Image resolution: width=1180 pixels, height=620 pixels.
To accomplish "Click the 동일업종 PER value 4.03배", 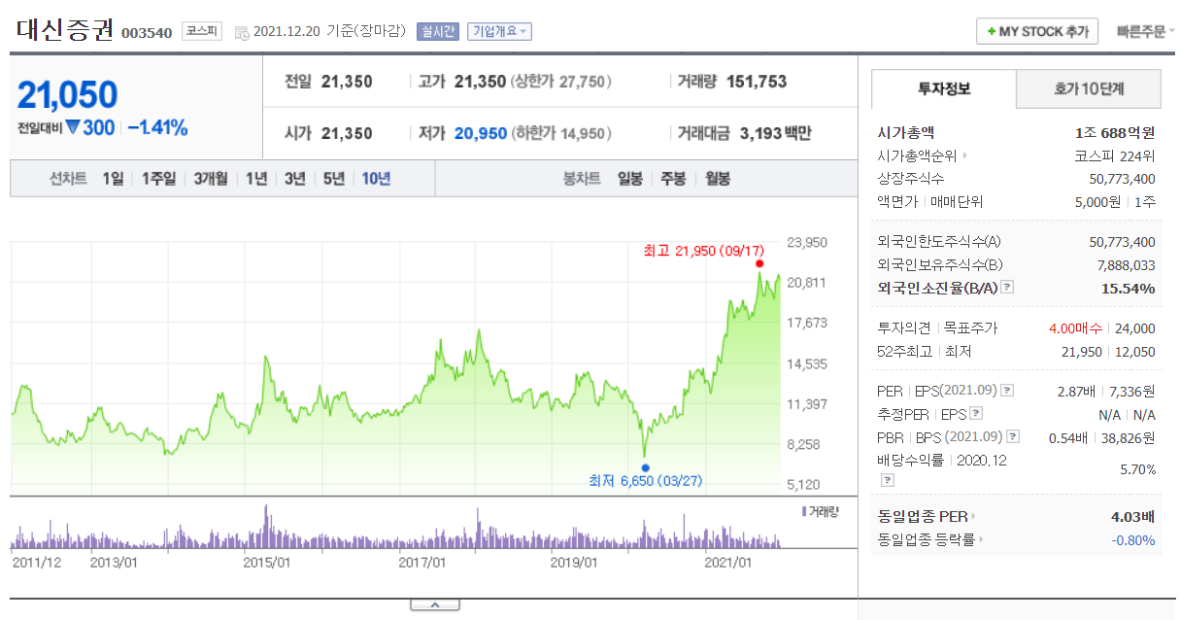I will (x=1133, y=516).
